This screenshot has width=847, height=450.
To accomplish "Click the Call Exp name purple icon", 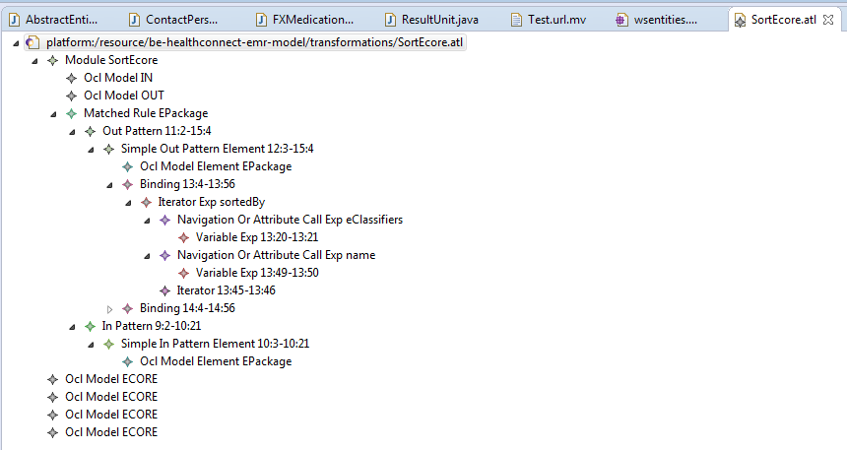I will (x=164, y=255).
